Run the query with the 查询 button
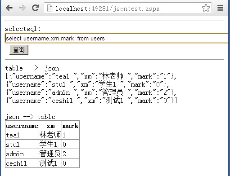230x176 pixels. [x=19, y=50]
